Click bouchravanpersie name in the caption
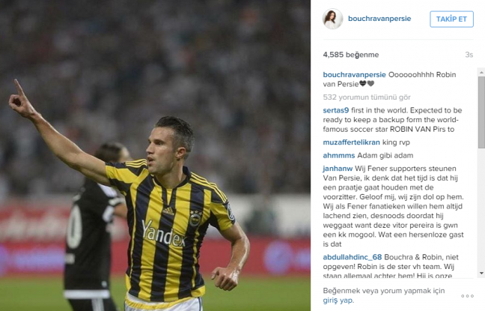 354,75
